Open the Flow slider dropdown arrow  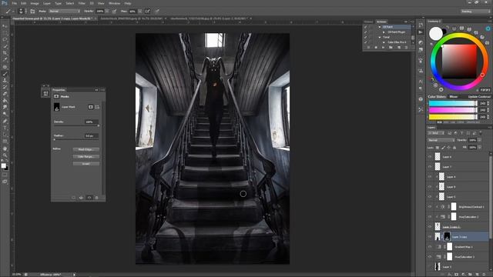(x=139, y=12)
